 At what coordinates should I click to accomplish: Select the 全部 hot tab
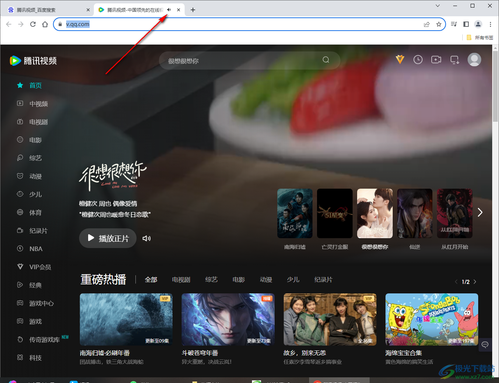(151, 280)
